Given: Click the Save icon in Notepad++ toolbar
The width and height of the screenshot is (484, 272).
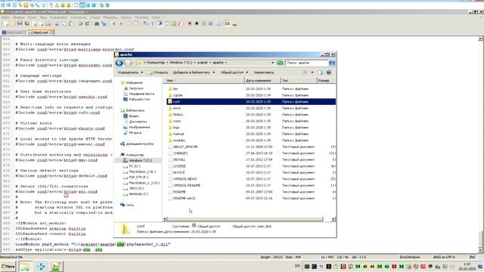Looking at the screenshot, I should [x=20, y=23].
